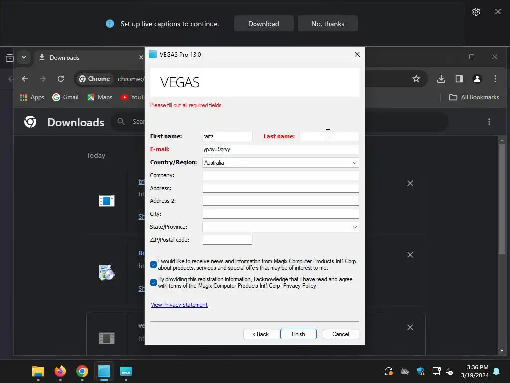The height and width of the screenshot is (383, 510).
Task: Open YouTube bookmark
Action: (x=132, y=97)
